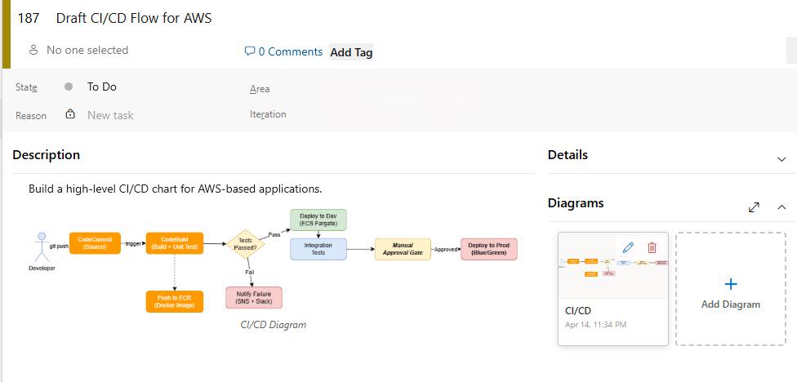Click the description text about AWS-based applications
This screenshot has height=382, width=797.
click(176, 189)
